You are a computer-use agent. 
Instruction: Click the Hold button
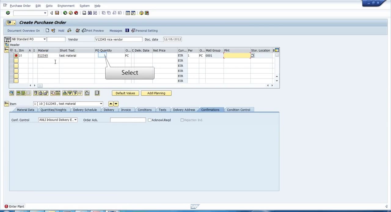click(x=61, y=31)
